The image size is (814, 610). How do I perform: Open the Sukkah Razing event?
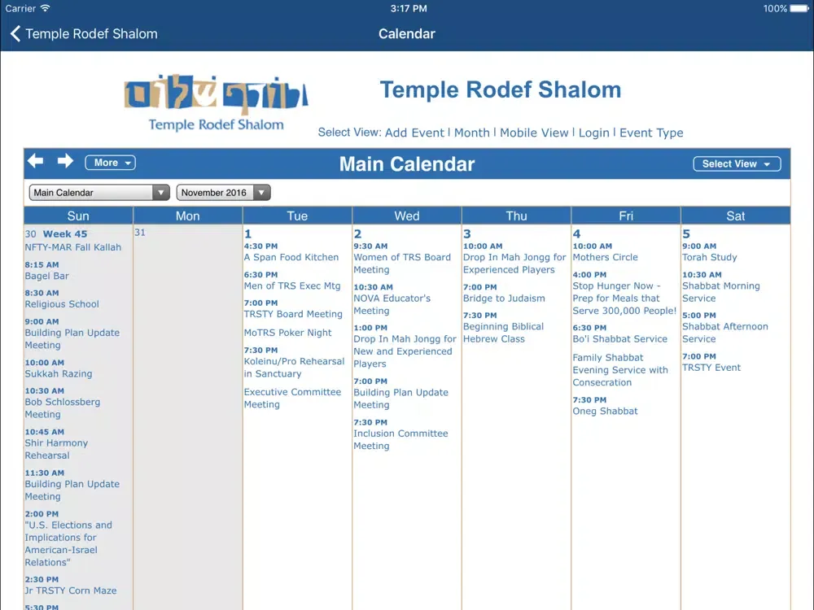point(58,373)
